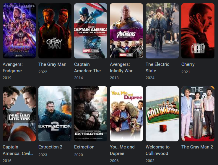Viewport: 218px width, 165px height.
Task: Click 'Welcome to Collinwood' title link
Action: pos(157,150)
